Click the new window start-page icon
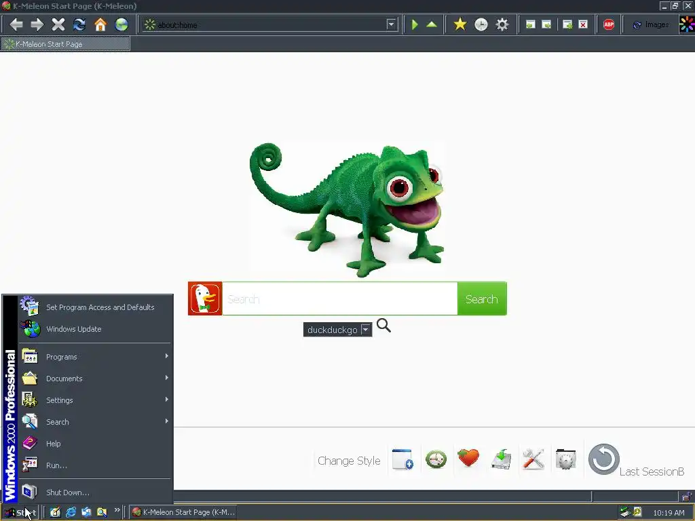 click(x=403, y=459)
